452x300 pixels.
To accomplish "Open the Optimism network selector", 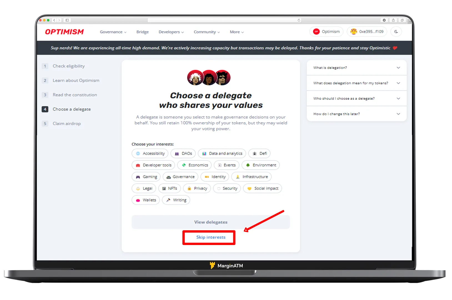I will [326, 32].
